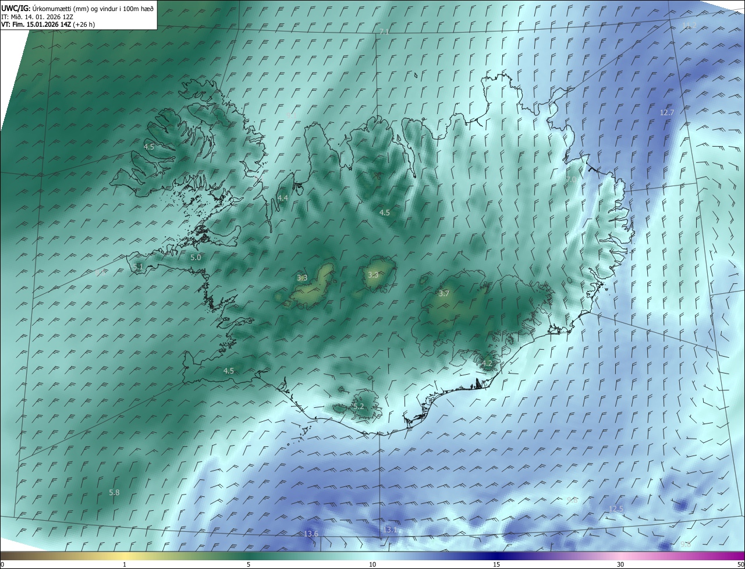
Task: Click the 13.1 value label on the map
Action: tap(389, 529)
